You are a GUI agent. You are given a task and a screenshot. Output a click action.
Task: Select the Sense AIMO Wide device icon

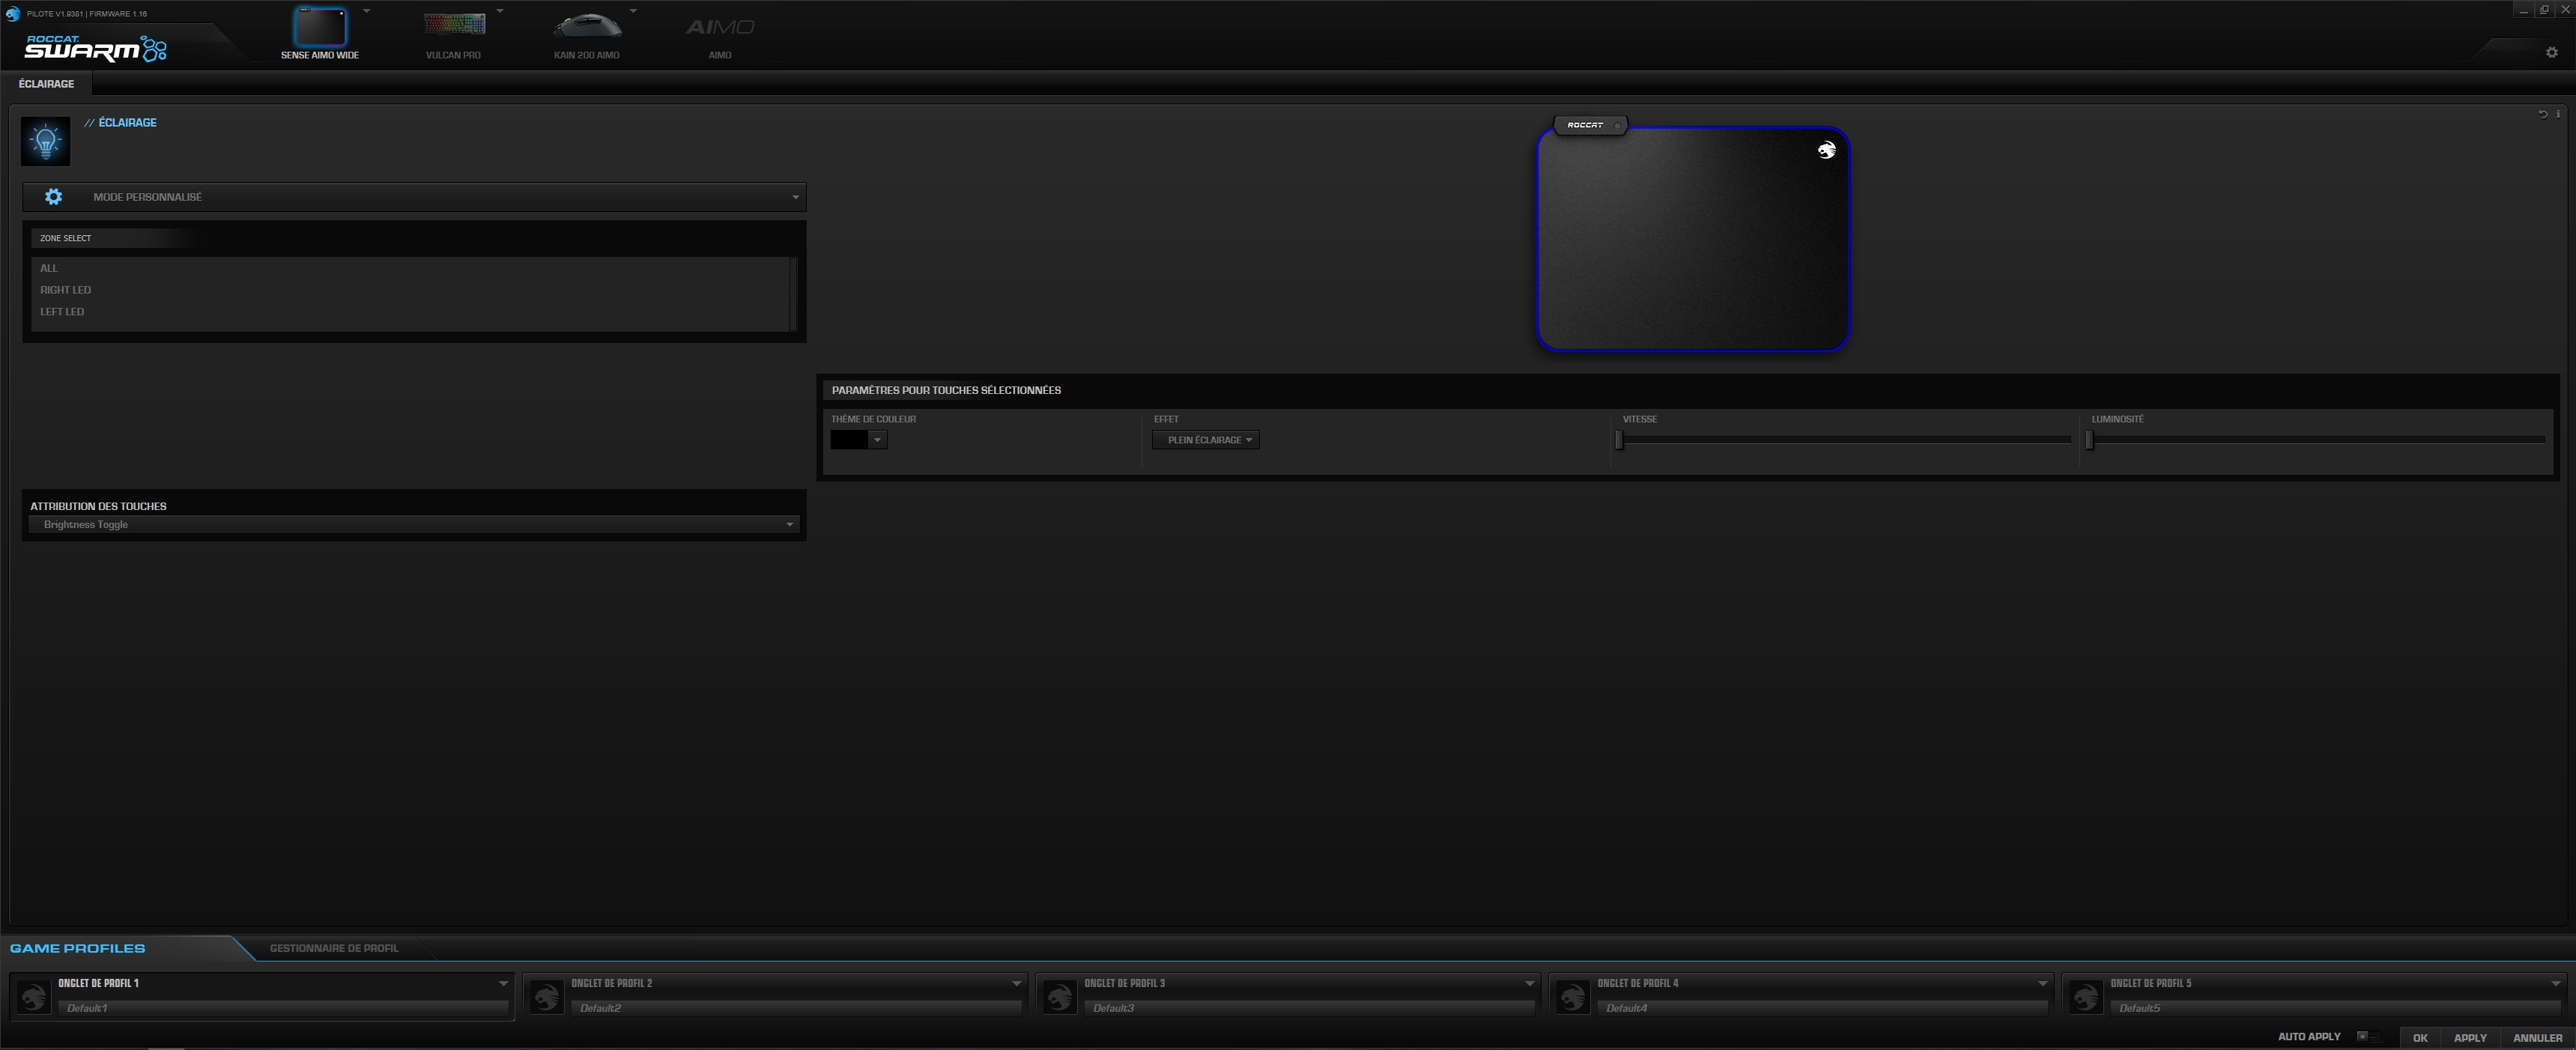pos(320,27)
